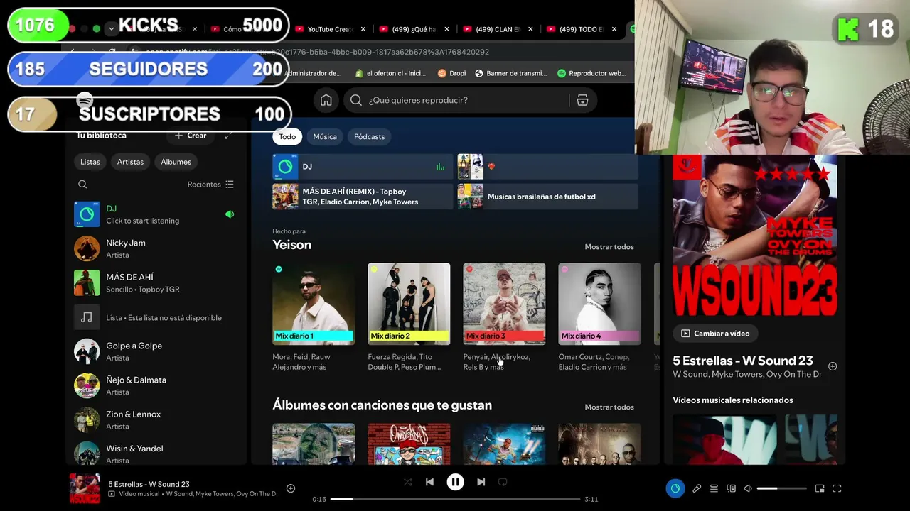
Task: Open the playback queue
Action: coord(714,488)
